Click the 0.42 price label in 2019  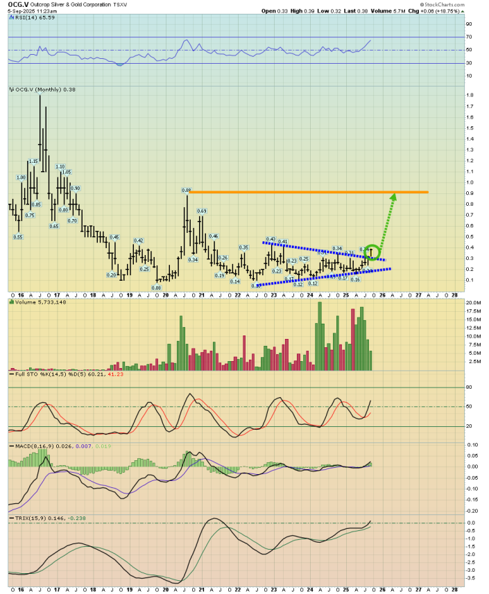(138, 241)
